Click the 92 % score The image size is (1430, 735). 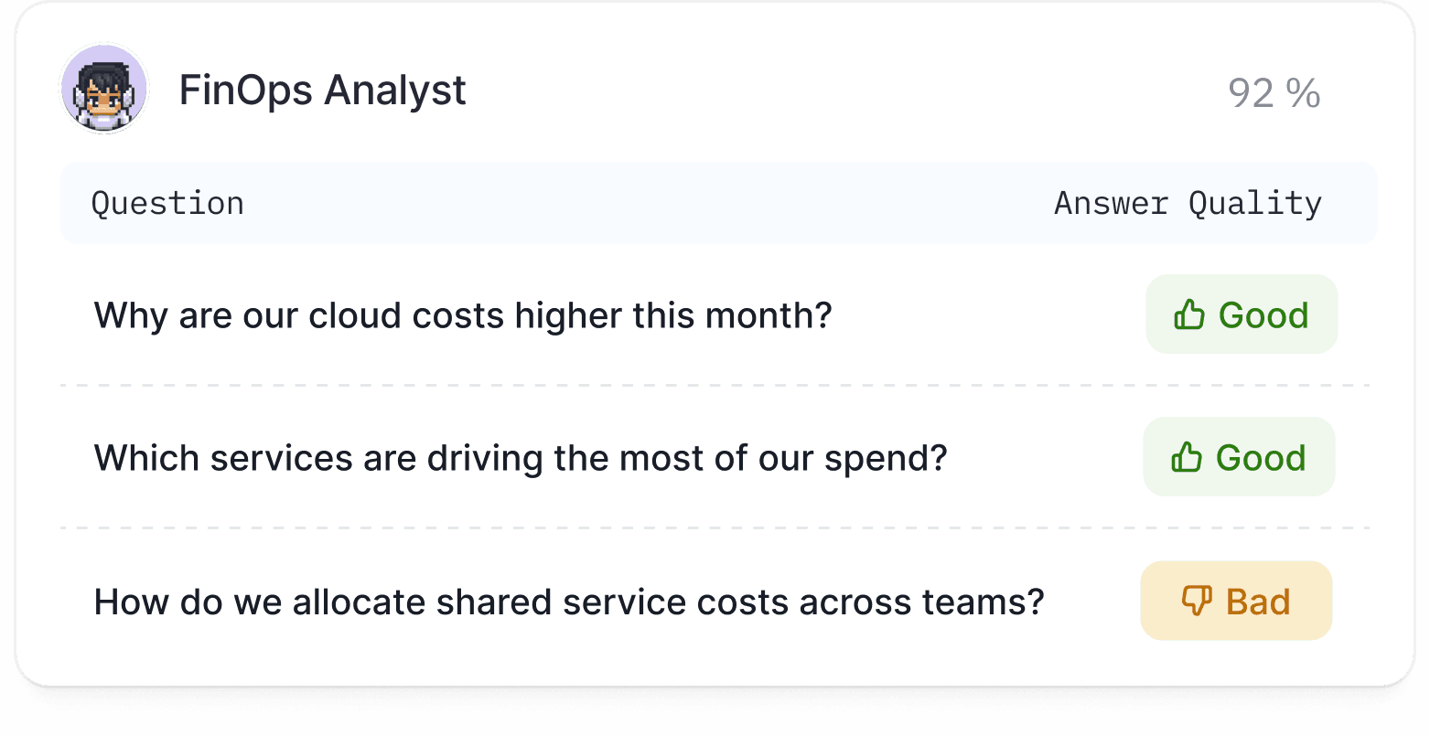pos(1274,93)
